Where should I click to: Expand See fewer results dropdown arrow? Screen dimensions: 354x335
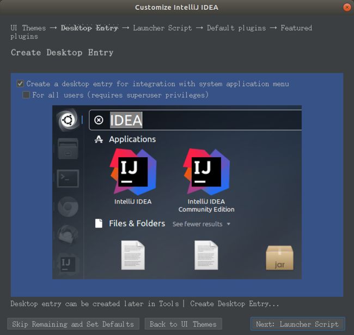point(229,224)
